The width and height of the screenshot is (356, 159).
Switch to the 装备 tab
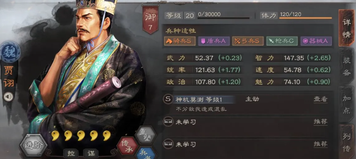click(346, 66)
